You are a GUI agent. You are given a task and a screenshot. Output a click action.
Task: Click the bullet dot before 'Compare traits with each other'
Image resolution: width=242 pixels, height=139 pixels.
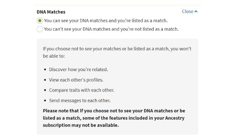[45, 90]
